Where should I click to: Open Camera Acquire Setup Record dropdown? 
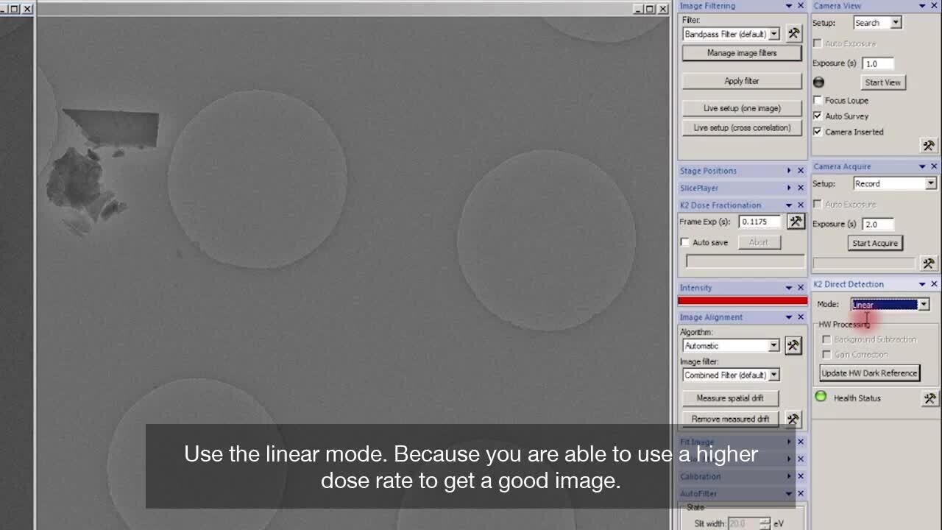click(x=931, y=184)
